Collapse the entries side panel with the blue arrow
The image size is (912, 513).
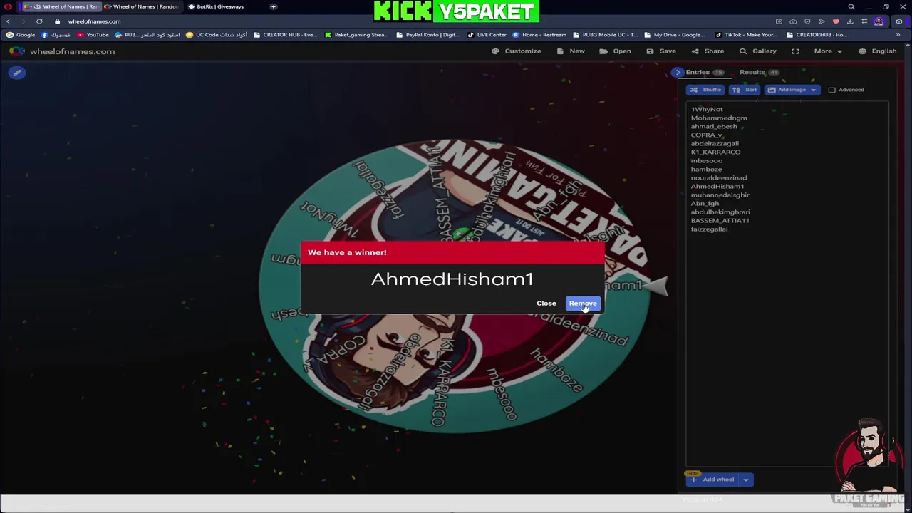click(x=678, y=72)
